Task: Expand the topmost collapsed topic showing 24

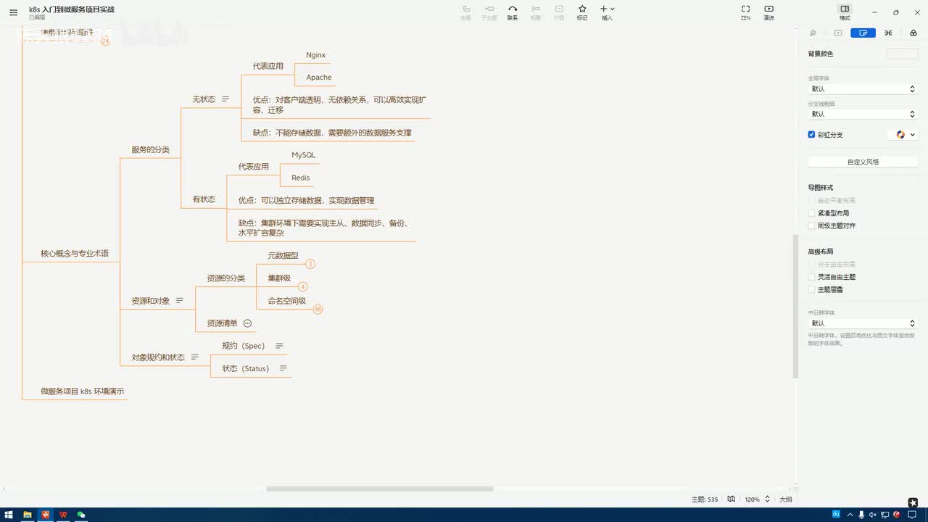Action: click(105, 41)
